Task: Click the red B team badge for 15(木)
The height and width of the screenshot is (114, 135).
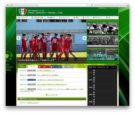Action: point(94,94)
